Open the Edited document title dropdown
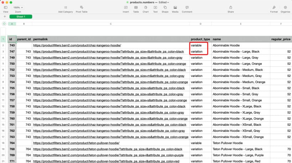 click(x=164, y=2)
